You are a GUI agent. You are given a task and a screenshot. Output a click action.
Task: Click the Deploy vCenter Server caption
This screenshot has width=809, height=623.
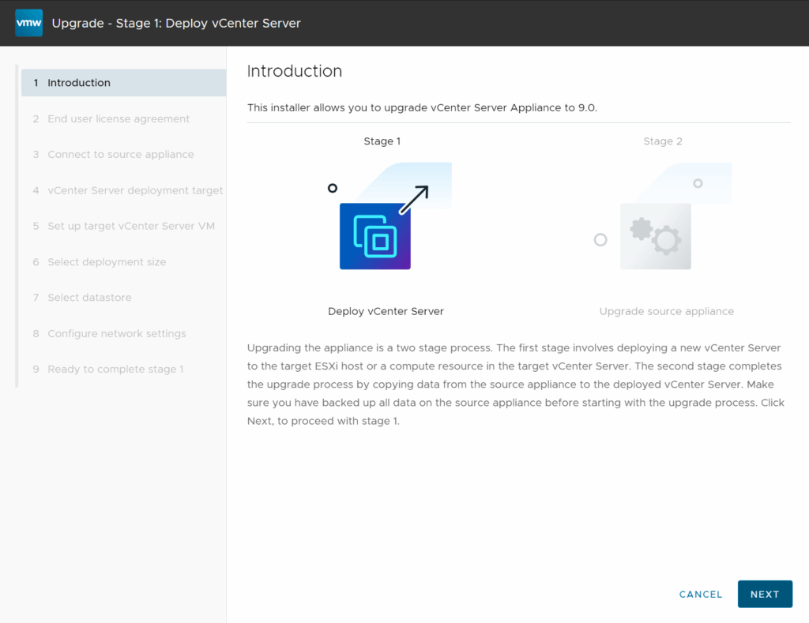[x=386, y=311]
